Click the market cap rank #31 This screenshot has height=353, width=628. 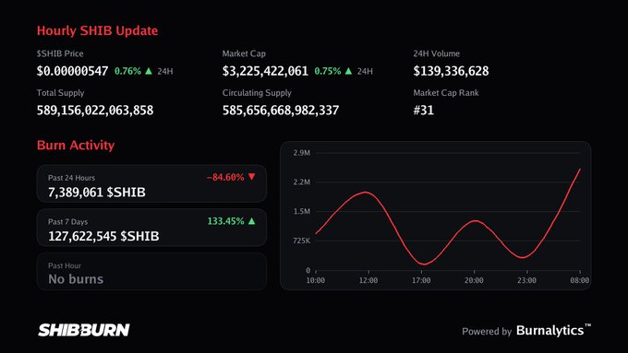click(x=423, y=111)
